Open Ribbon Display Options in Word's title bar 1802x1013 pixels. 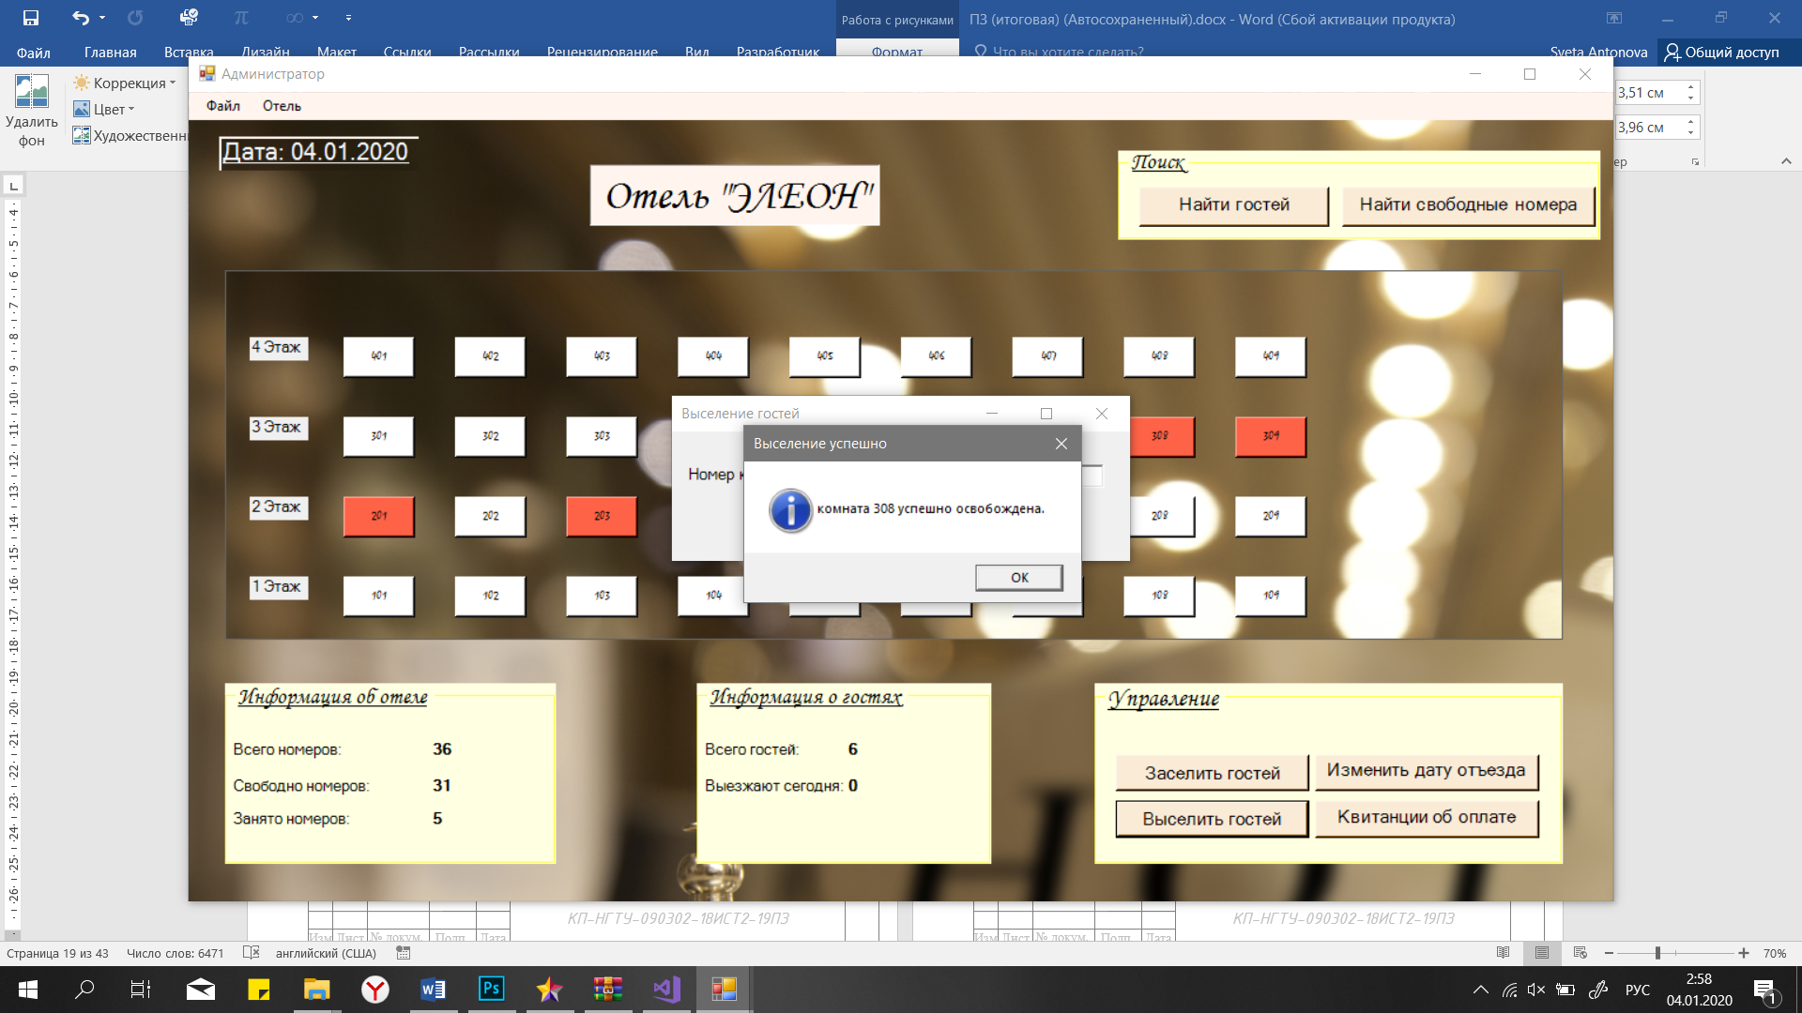[1614, 18]
